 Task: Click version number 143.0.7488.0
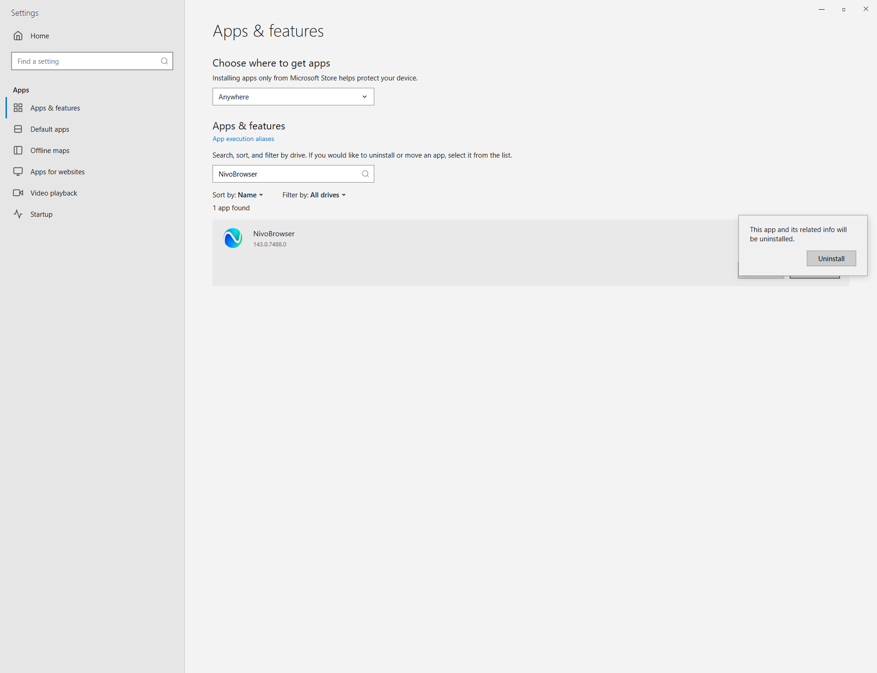tap(270, 244)
